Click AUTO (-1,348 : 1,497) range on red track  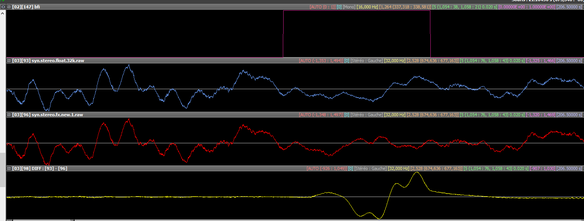pyautogui.click(x=321, y=115)
